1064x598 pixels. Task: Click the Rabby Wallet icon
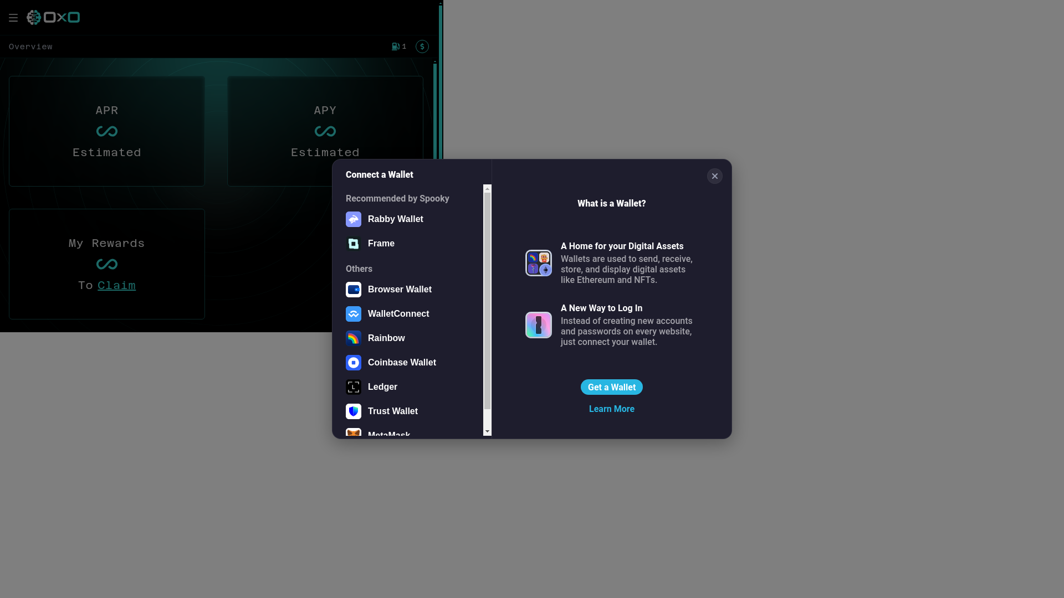(354, 219)
